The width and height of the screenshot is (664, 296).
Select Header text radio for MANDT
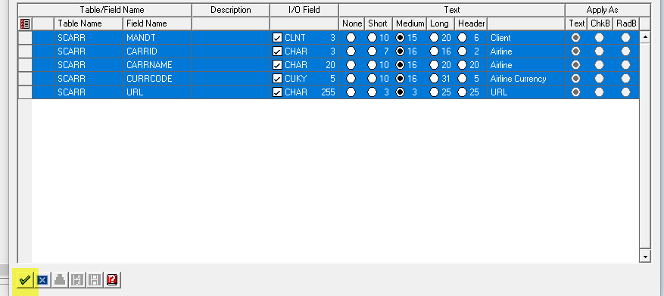click(x=462, y=38)
